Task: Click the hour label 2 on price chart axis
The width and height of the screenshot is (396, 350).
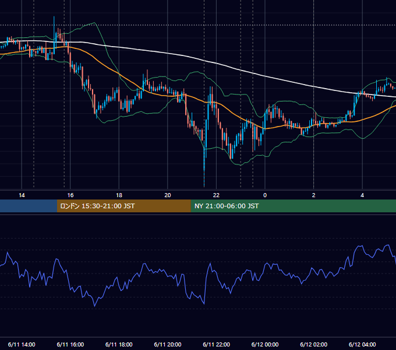Action: [314, 195]
